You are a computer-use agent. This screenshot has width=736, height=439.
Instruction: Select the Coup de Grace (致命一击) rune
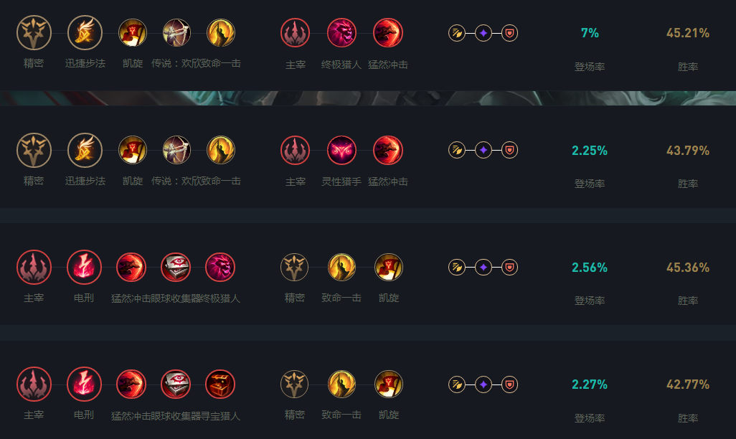click(341, 266)
